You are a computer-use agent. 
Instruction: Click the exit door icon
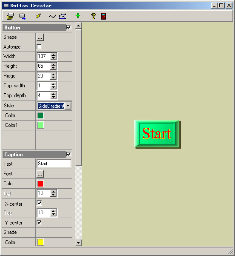(x=103, y=16)
